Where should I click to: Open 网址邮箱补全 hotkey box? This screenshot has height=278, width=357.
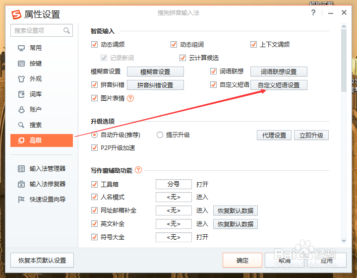174,210
